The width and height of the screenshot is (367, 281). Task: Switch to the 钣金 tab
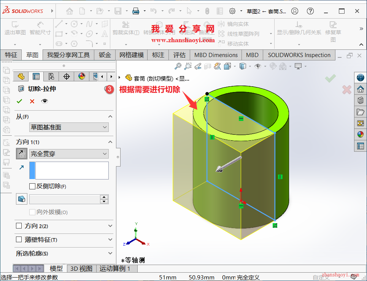coord(105,55)
